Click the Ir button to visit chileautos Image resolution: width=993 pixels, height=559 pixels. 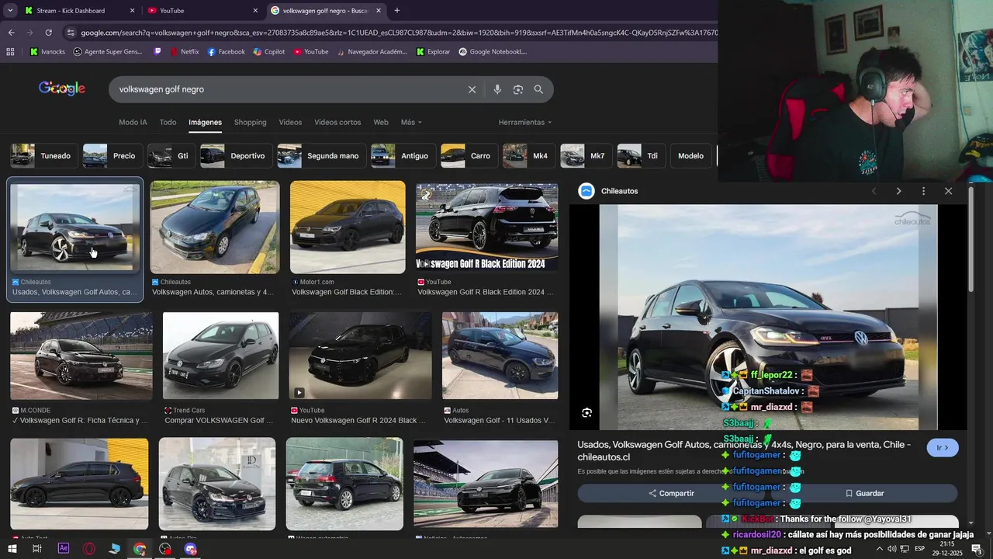pos(943,448)
